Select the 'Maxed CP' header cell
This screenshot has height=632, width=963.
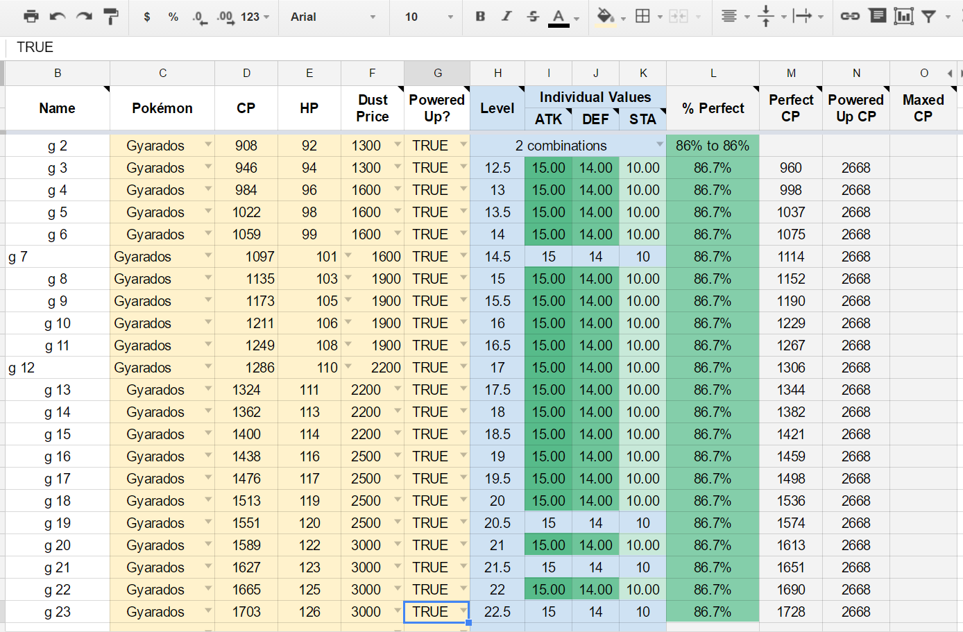click(923, 108)
